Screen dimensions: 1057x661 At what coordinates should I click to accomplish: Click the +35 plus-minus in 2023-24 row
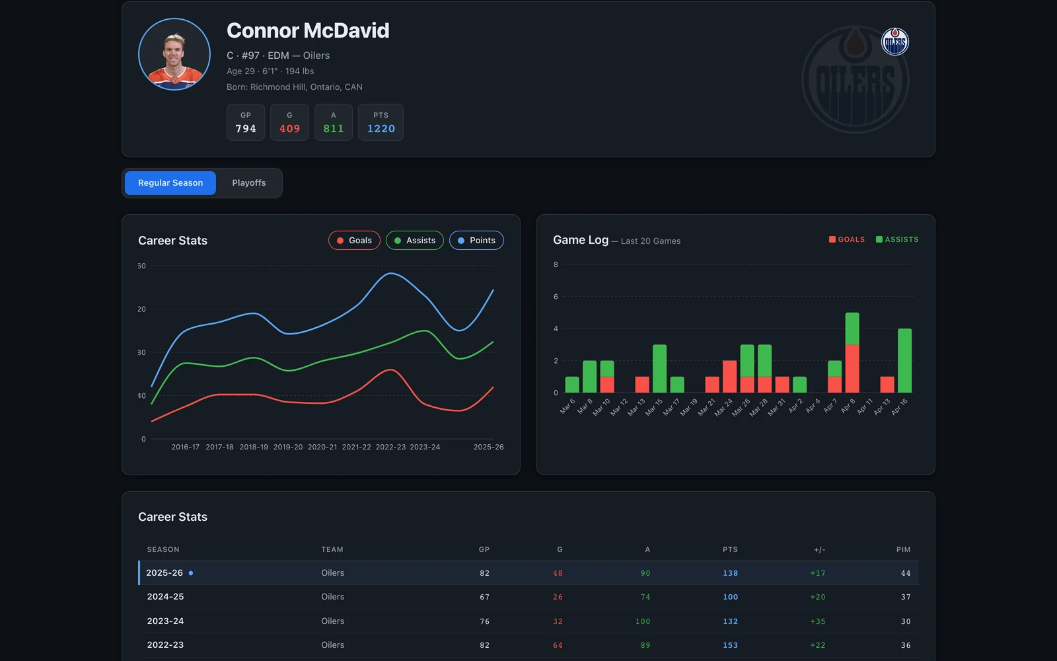tap(818, 621)
